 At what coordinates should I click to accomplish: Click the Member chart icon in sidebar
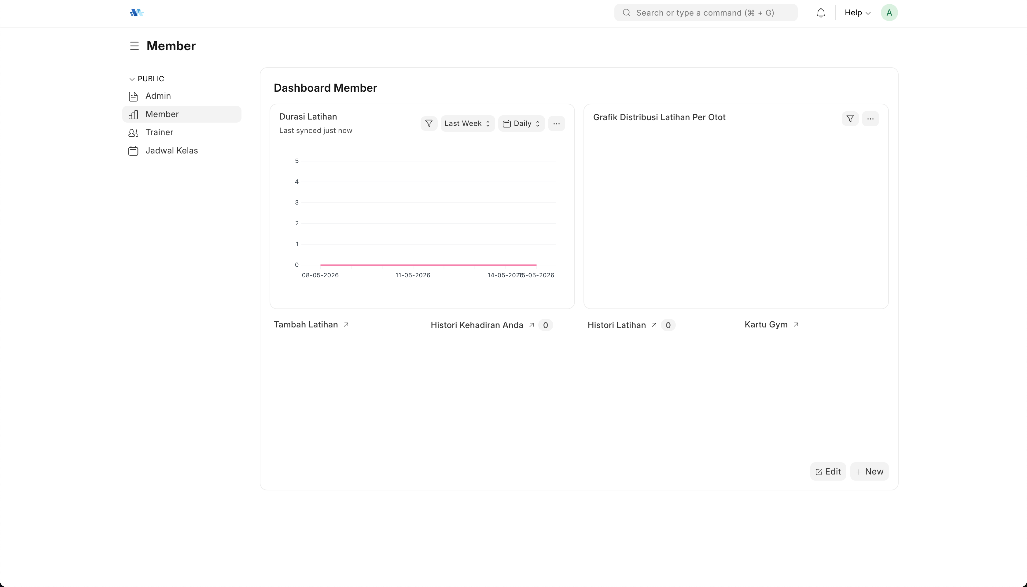[133, 115]
